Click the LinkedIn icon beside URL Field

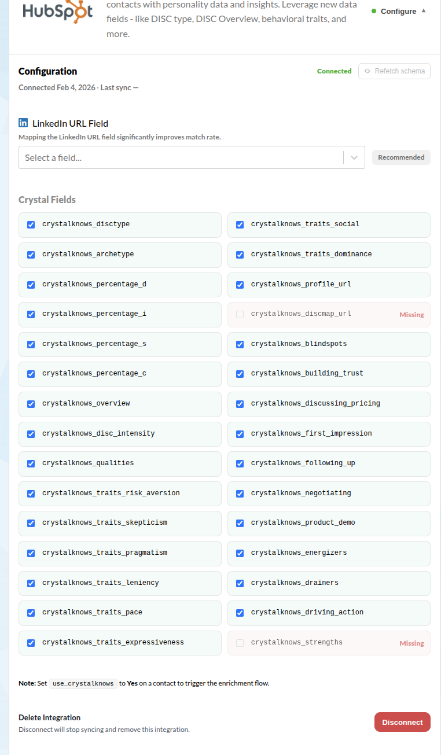click(23, 123)
